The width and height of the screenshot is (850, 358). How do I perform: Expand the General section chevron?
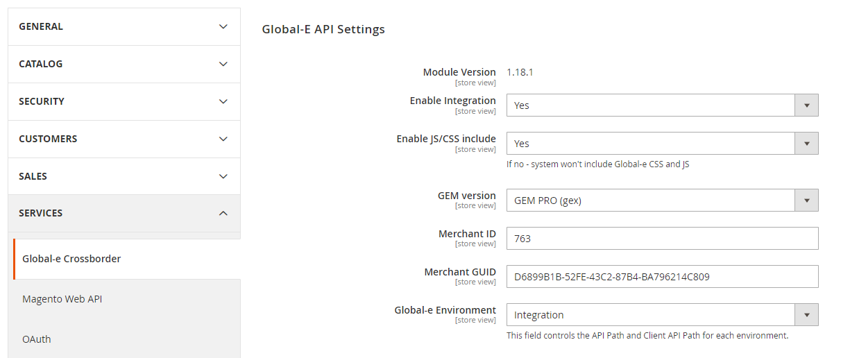[223, 26]
